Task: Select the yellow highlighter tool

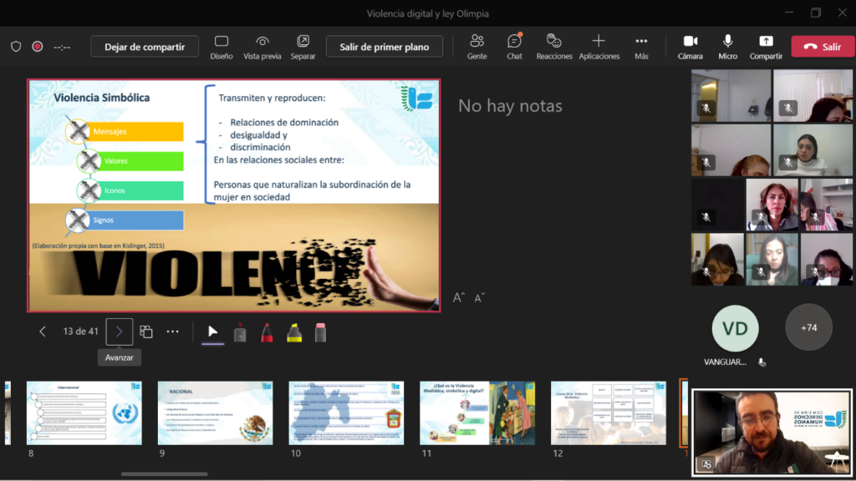Action: [x=294, y=332]
